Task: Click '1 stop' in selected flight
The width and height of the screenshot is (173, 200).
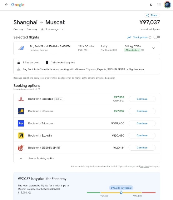Action: [x=104, y=46]
